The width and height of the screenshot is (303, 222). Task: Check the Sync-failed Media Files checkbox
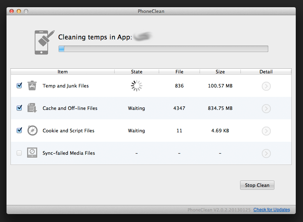[19, 153]
